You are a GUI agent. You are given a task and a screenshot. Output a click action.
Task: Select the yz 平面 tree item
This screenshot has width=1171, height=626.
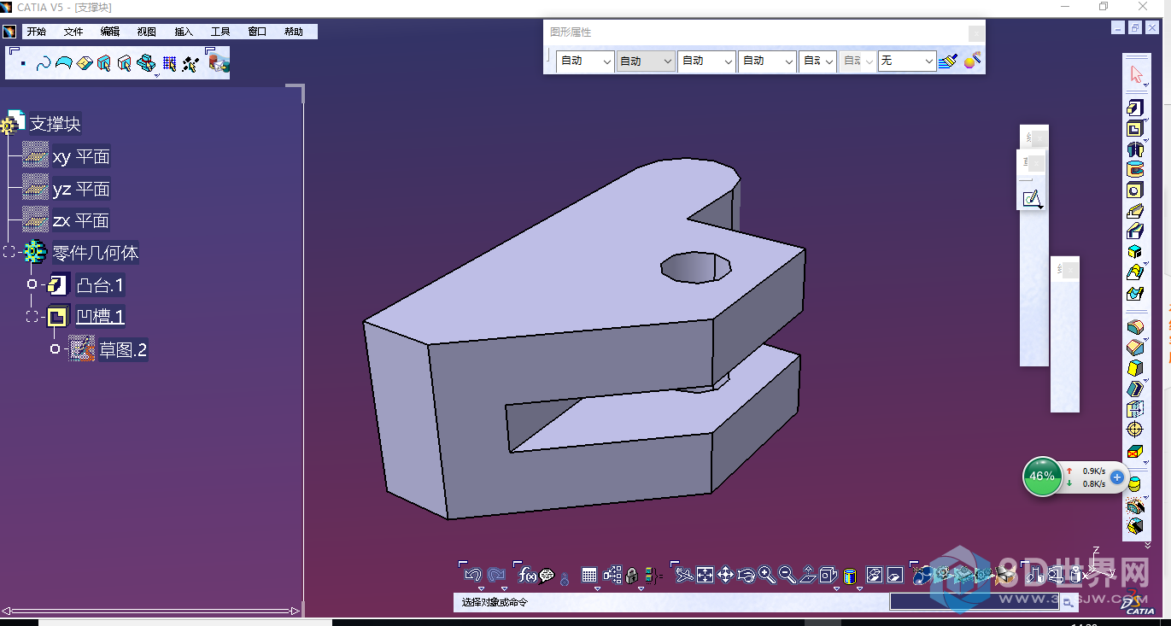81,189
